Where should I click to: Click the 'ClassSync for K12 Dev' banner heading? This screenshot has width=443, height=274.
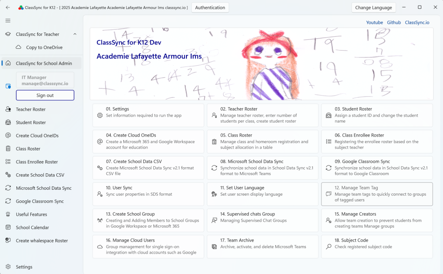coord(129,42)
